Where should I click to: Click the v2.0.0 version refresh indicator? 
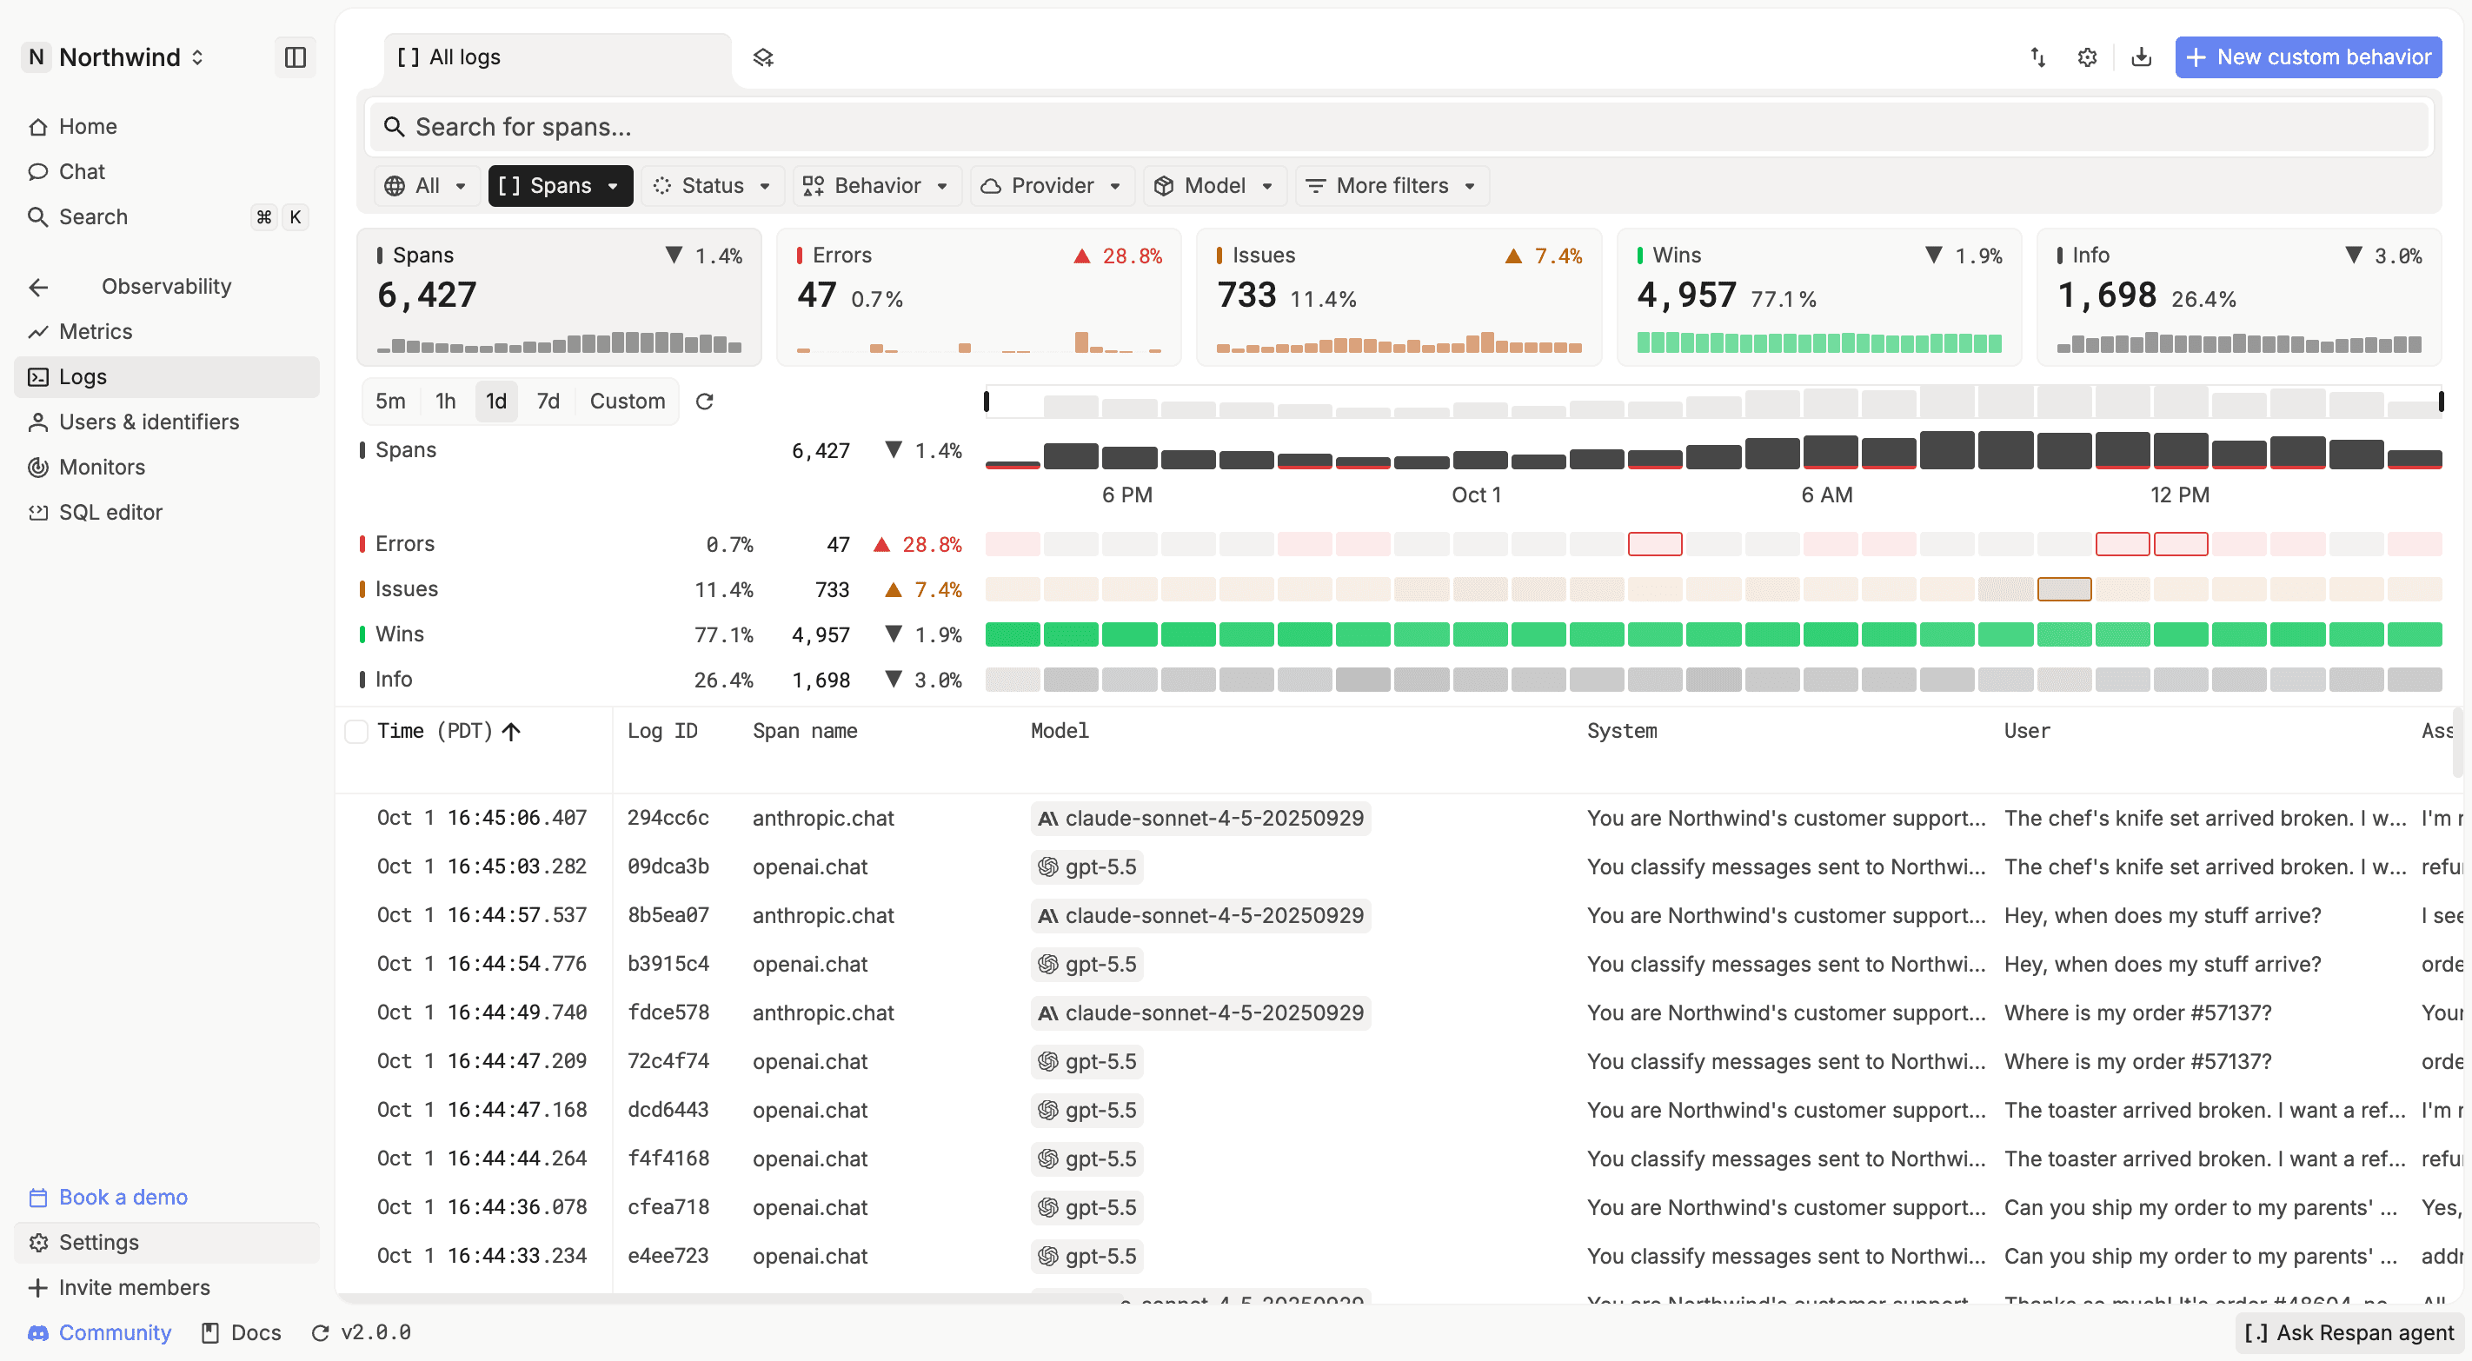[361, 1333]
